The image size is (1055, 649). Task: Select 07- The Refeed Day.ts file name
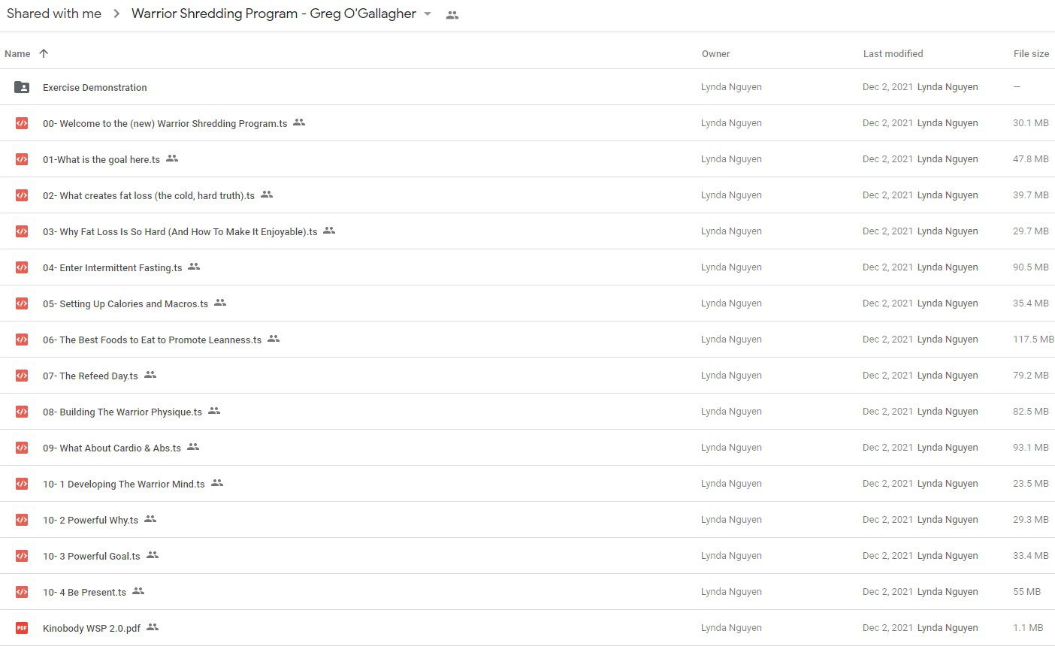[90, 376]
